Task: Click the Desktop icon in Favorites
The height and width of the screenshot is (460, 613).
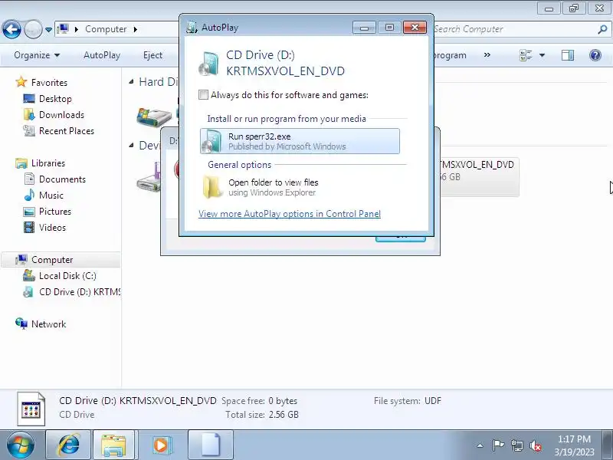Action: coord(29,99)
